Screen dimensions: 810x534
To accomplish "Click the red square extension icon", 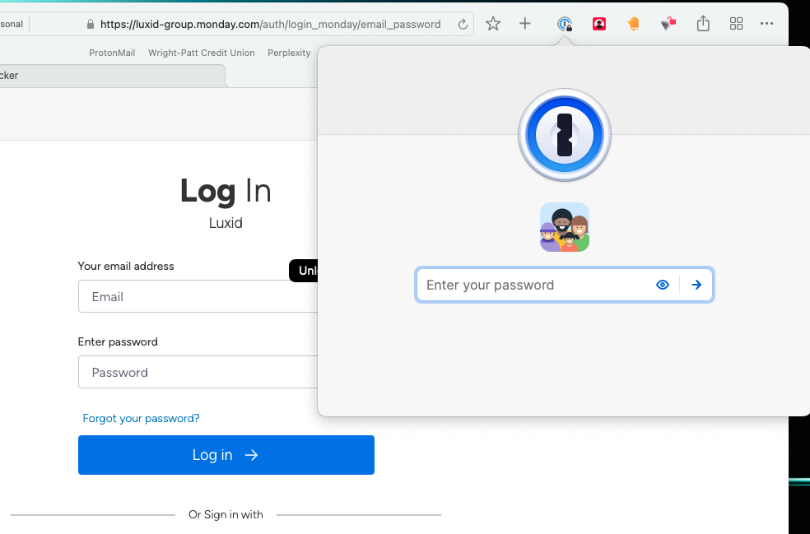I will (x=599, y=24).
